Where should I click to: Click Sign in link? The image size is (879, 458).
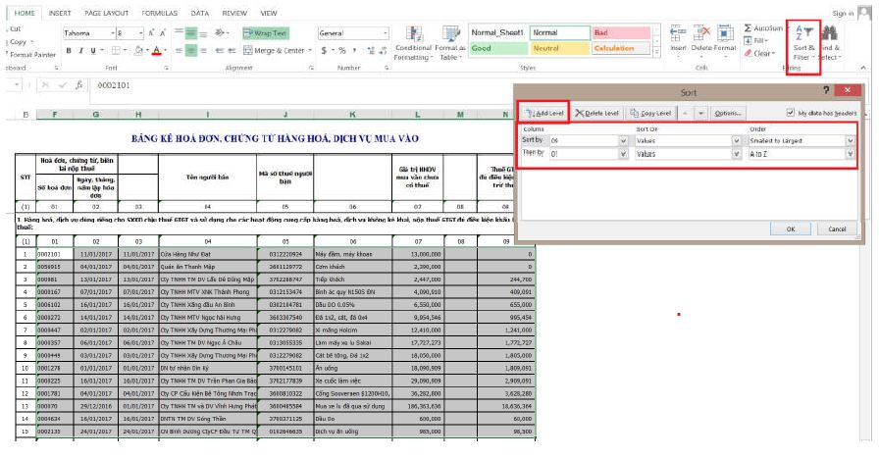[843, 13]
